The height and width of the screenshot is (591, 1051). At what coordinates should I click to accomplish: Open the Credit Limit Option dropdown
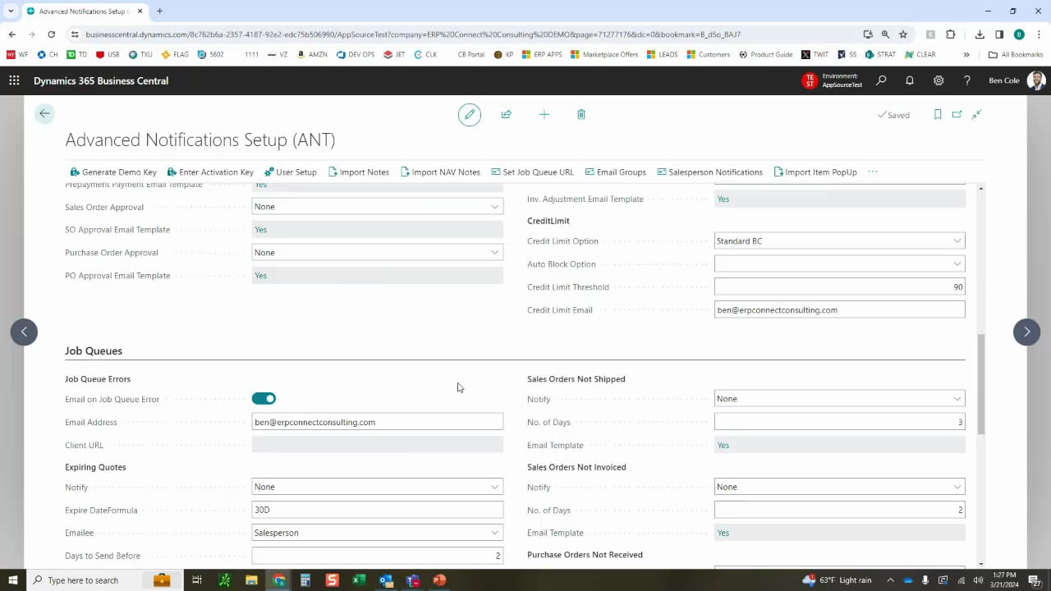pyautogui.click(x=957, y=241)
